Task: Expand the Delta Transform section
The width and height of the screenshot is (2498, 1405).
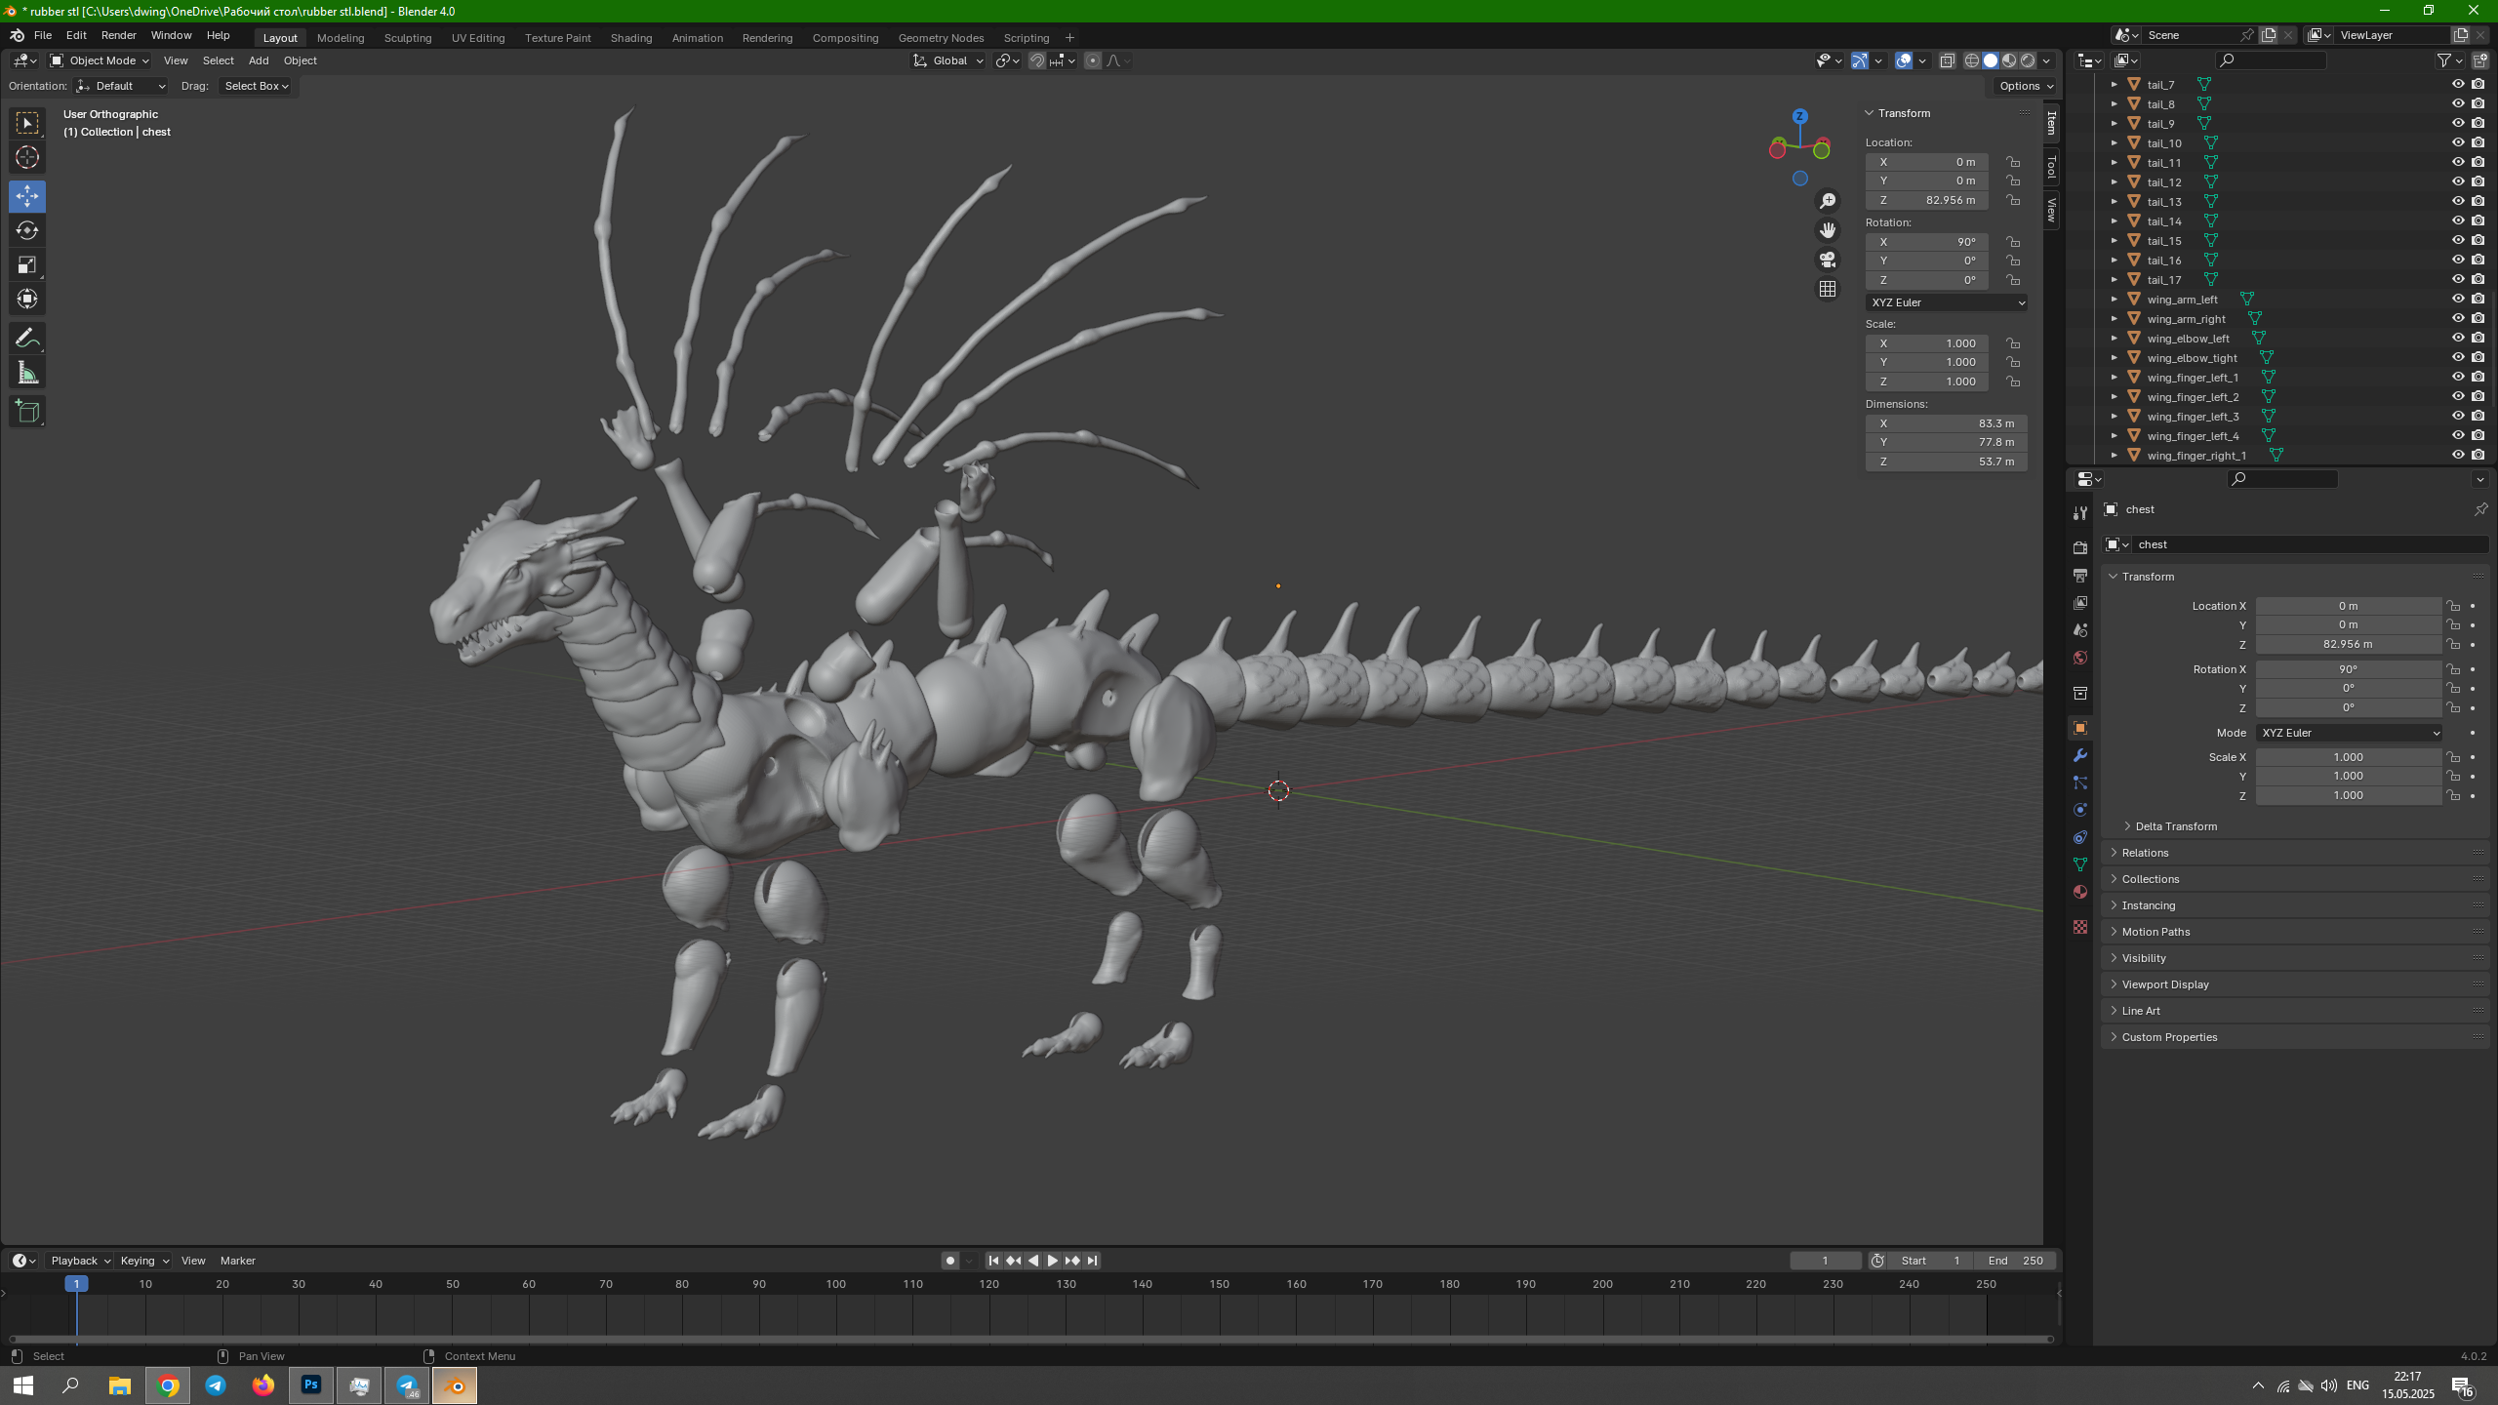Action: pos(2175,826)
